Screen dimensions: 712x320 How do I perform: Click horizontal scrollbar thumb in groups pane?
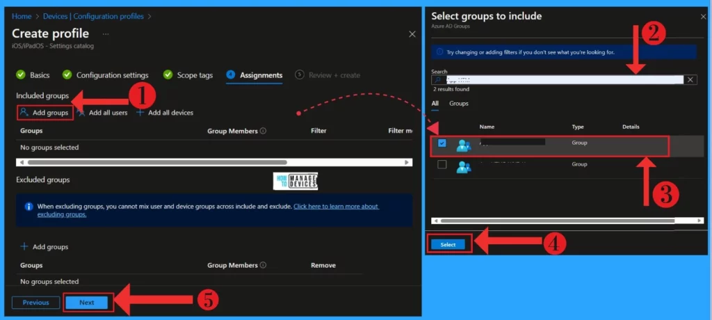558,221
